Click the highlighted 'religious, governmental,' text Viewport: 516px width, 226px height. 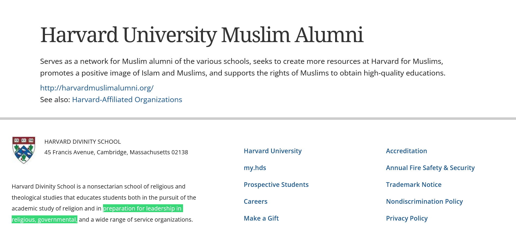(x=44, y=219)
